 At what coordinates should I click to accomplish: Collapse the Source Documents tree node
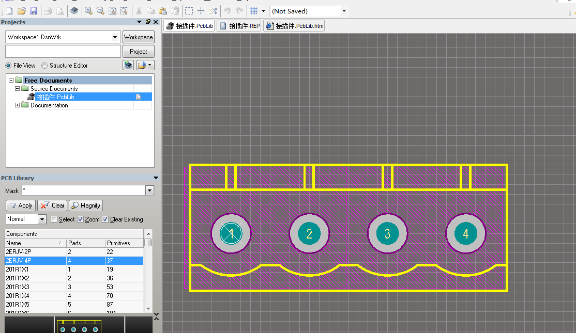[17, 88]
